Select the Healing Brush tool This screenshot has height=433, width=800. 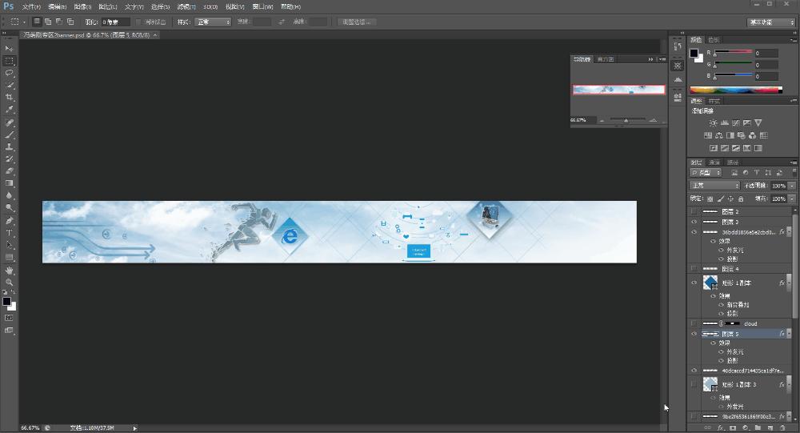[x=9, y=123]
